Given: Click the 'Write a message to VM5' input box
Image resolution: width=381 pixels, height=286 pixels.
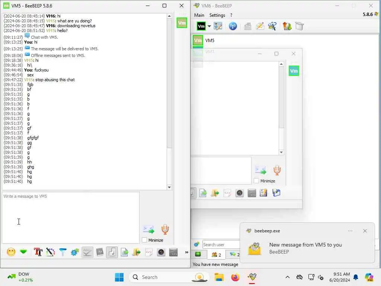Looking at the screenshot, I should pos(71,217).
